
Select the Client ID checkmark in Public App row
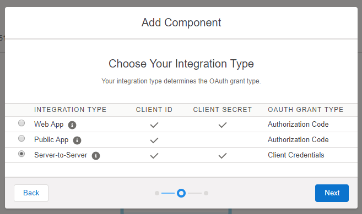pyautogui.click(x=154, y=140)
